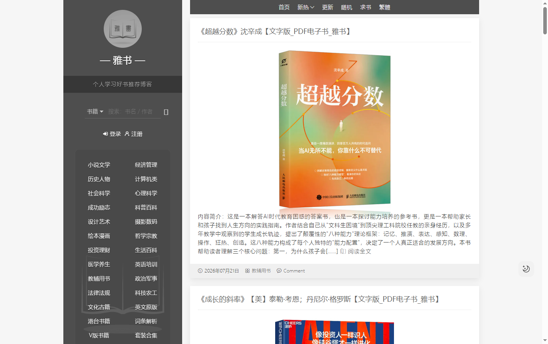Open the 法律法规 category
This screenshot has width=548, height=344.
(99, 293)
